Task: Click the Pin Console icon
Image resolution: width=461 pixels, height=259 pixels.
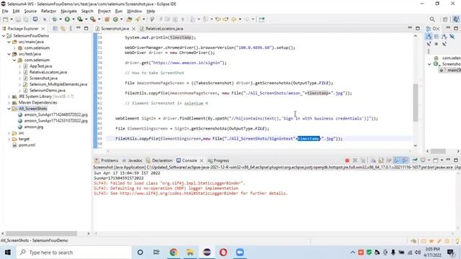Action: click(415, 160)
